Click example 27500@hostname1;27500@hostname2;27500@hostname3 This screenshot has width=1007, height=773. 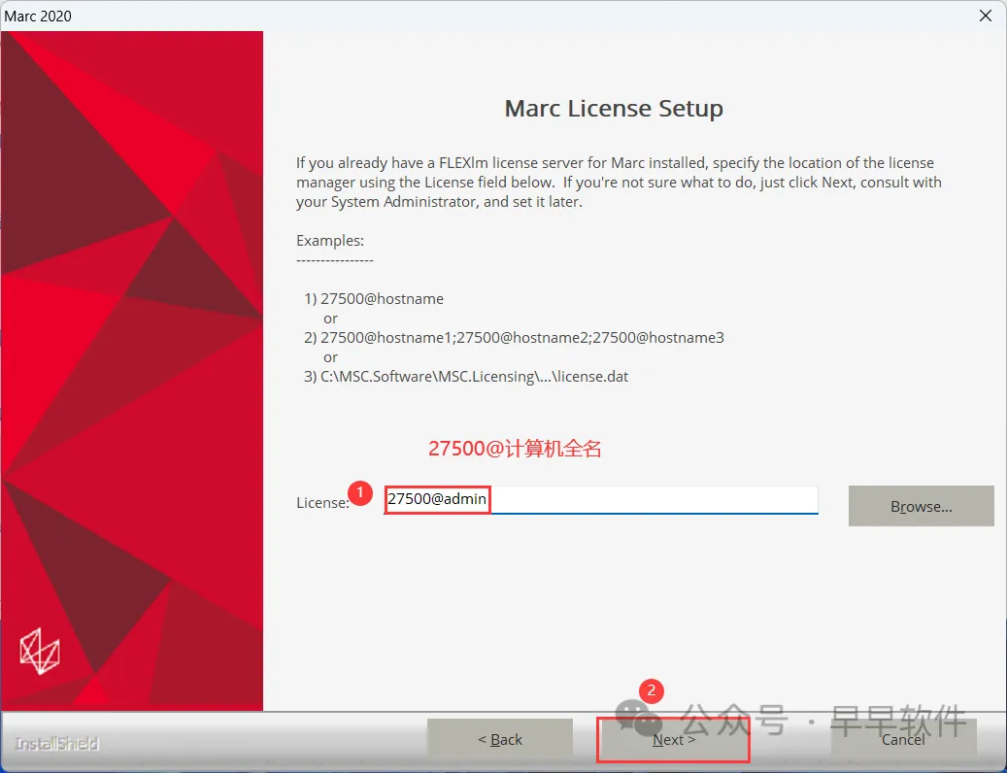pos(522,338)
